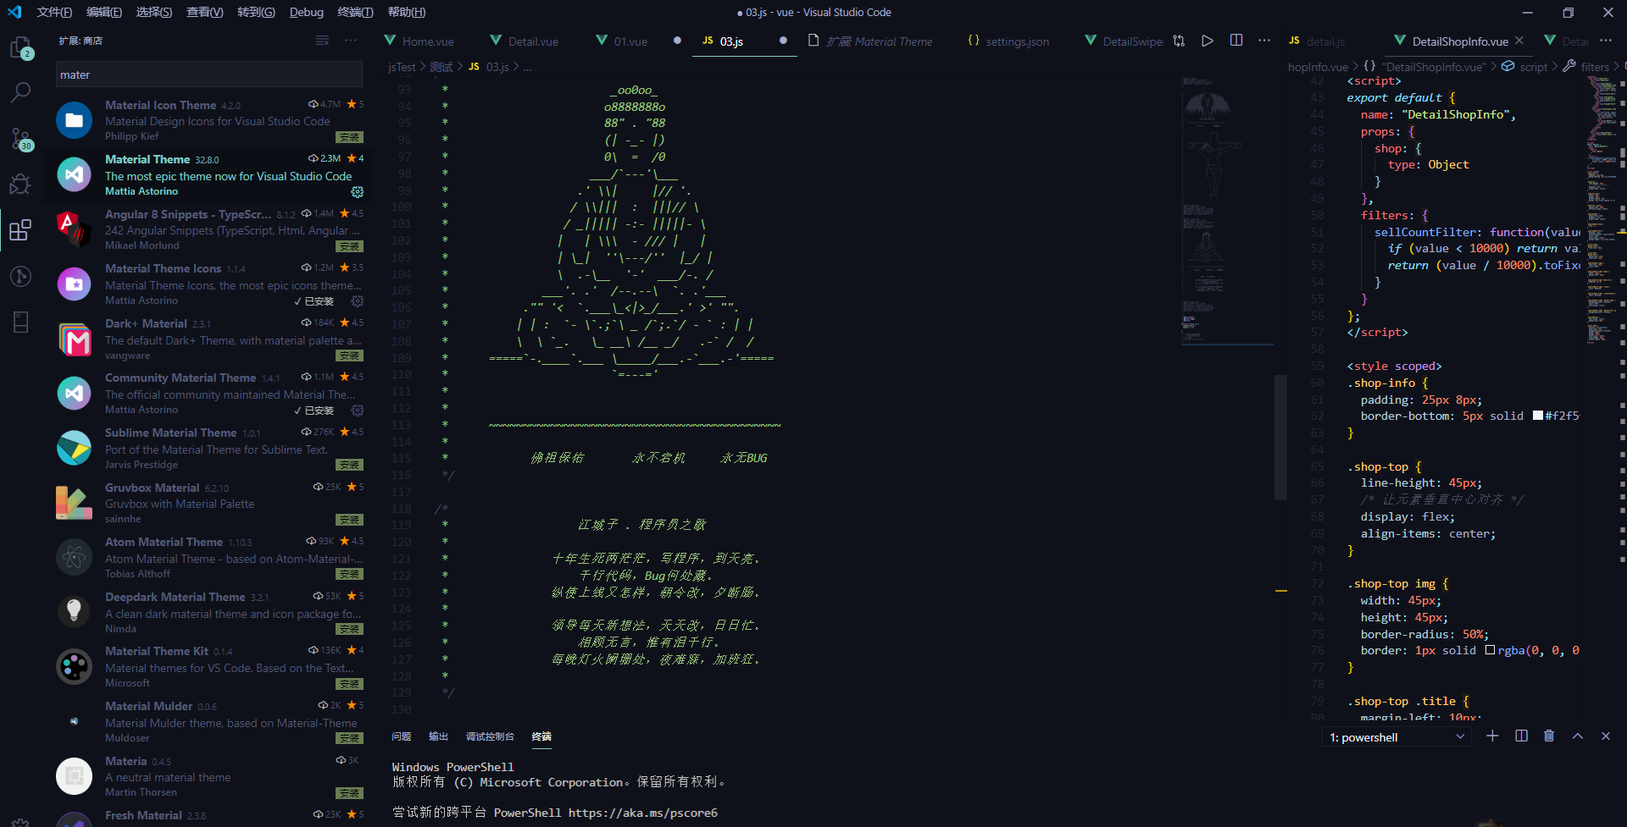The image size is (1627, 827).
Task: Open right editor group more actions ellipsis
Action: pyautogui.click(x=1606, y=41)
